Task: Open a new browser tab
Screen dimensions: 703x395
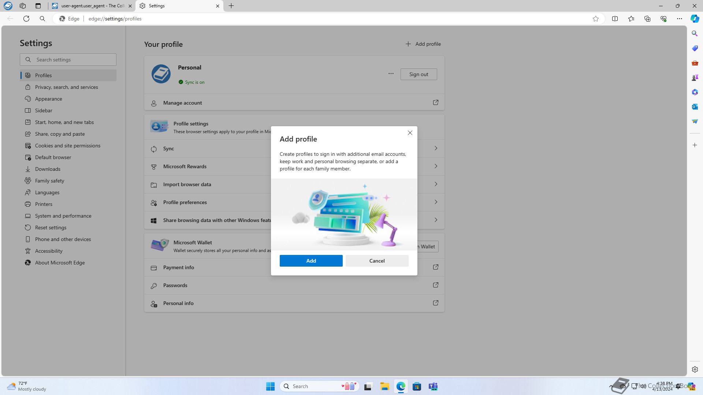Action: [231, 6]
